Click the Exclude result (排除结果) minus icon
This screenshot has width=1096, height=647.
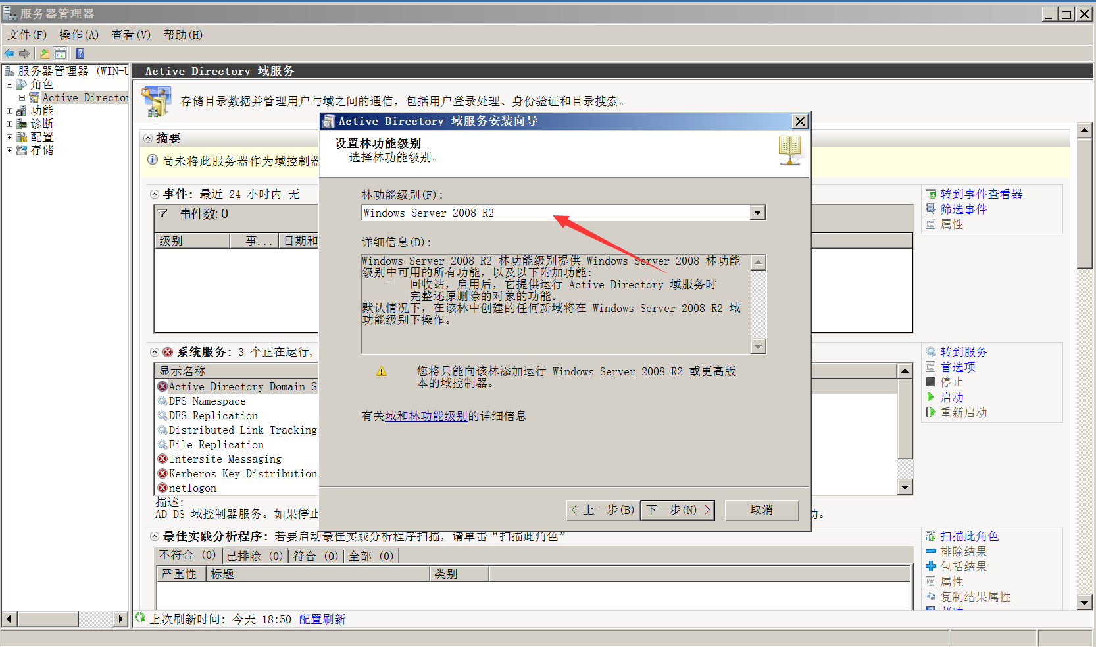931,552
